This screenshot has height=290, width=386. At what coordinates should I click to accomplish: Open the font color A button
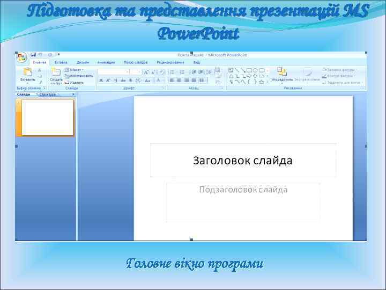(159, 80)
